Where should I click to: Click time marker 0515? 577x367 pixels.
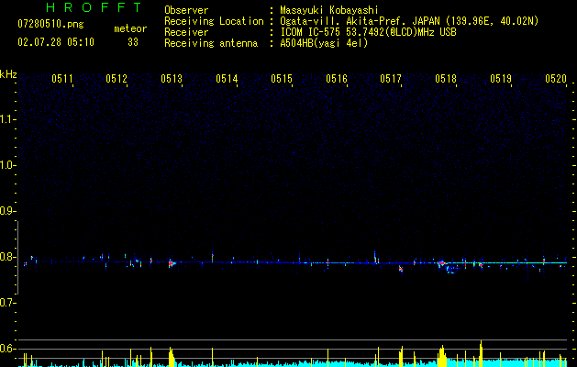tap(282, 79)
